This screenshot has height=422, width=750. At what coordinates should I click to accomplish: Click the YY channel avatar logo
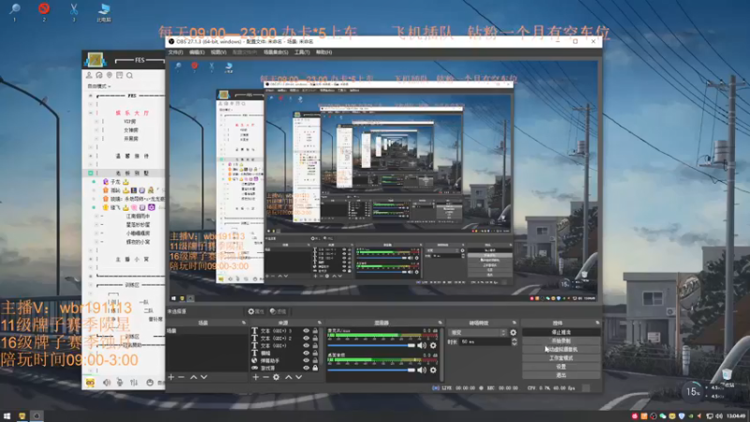coord(95,60)
